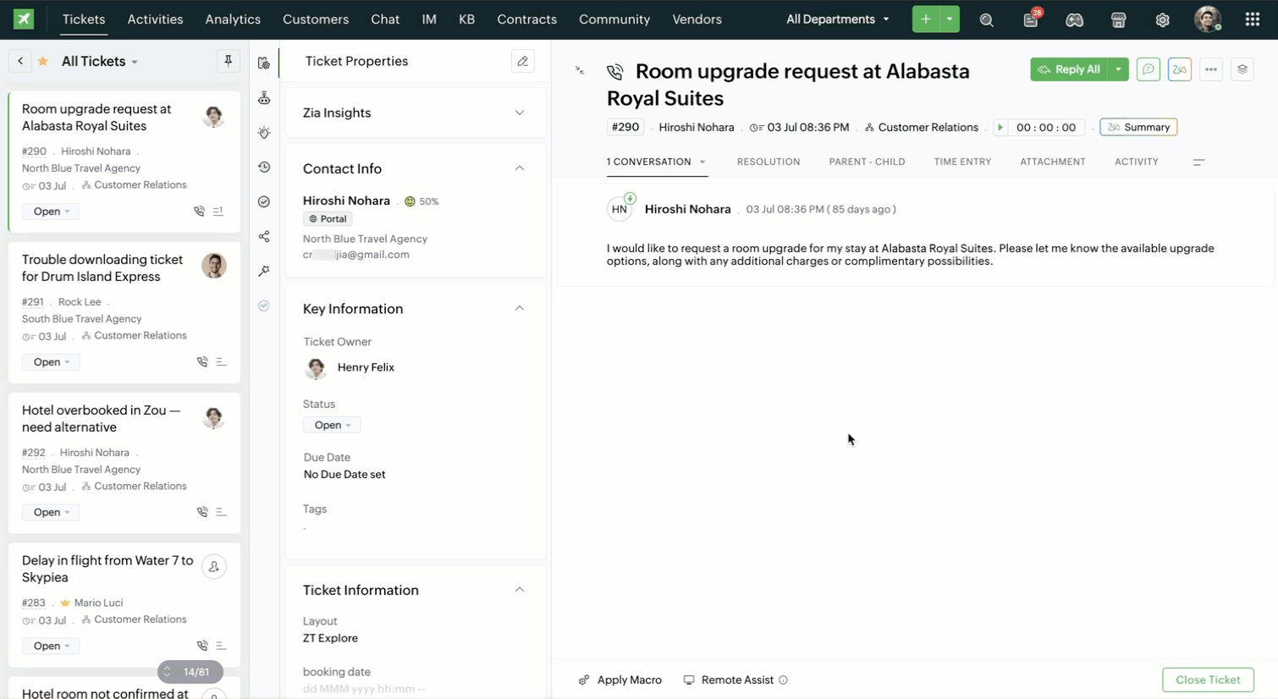
Task: Click the Reply All button
Action: (1069, 69)
